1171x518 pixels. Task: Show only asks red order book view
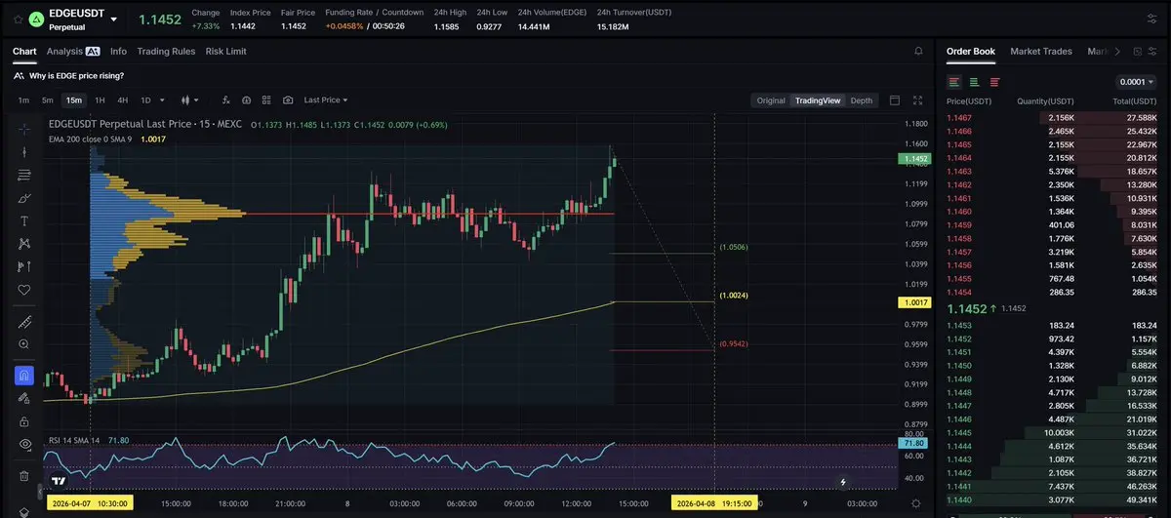(994, 82)
